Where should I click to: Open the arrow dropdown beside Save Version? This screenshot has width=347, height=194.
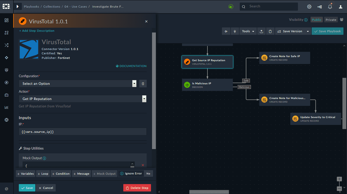(308, 31)
